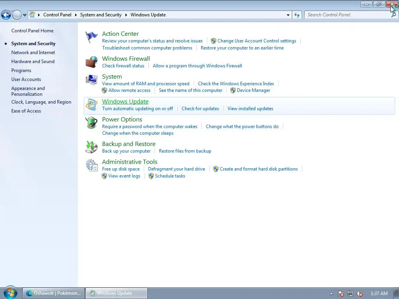The width and height of the screenshot is (399, 299).
Task: Click the search magnifier icon
Action: 394,15
